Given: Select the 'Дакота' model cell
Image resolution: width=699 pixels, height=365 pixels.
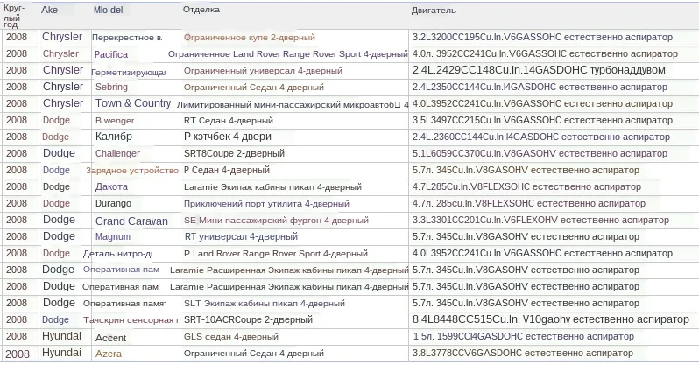Looking at the screenshot, I should (111, 186).
